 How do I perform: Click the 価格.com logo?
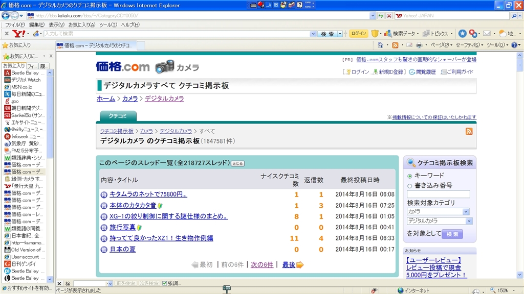pos(123,67)
